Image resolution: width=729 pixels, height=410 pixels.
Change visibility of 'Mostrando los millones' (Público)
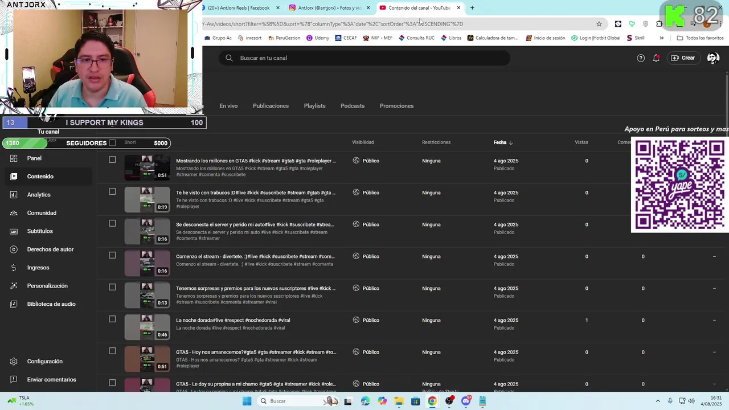pyautogui.click(x=366, y=161)
